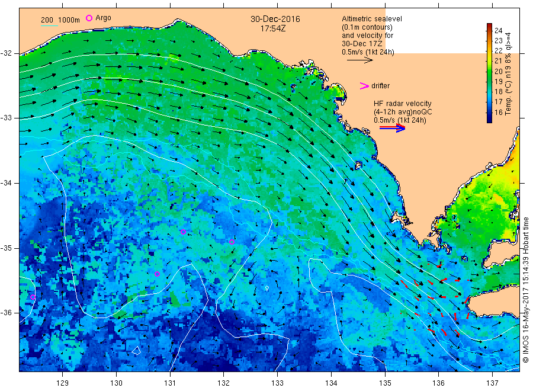Click the 20 label on temperature scale

(x=498, y=72)
